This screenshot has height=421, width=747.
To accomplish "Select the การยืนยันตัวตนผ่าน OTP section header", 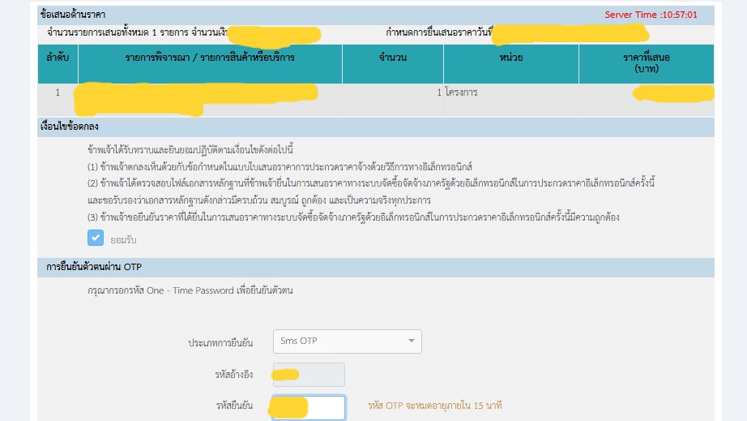I will 96,268.
